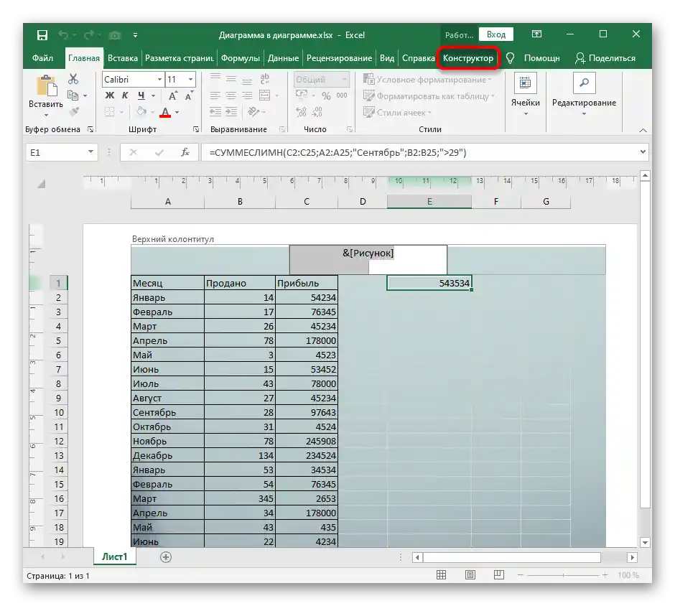This screenshot has width=675, height=606.
Task: Click the Помощн lightbulb search box
Action: (x=533, y=58)
